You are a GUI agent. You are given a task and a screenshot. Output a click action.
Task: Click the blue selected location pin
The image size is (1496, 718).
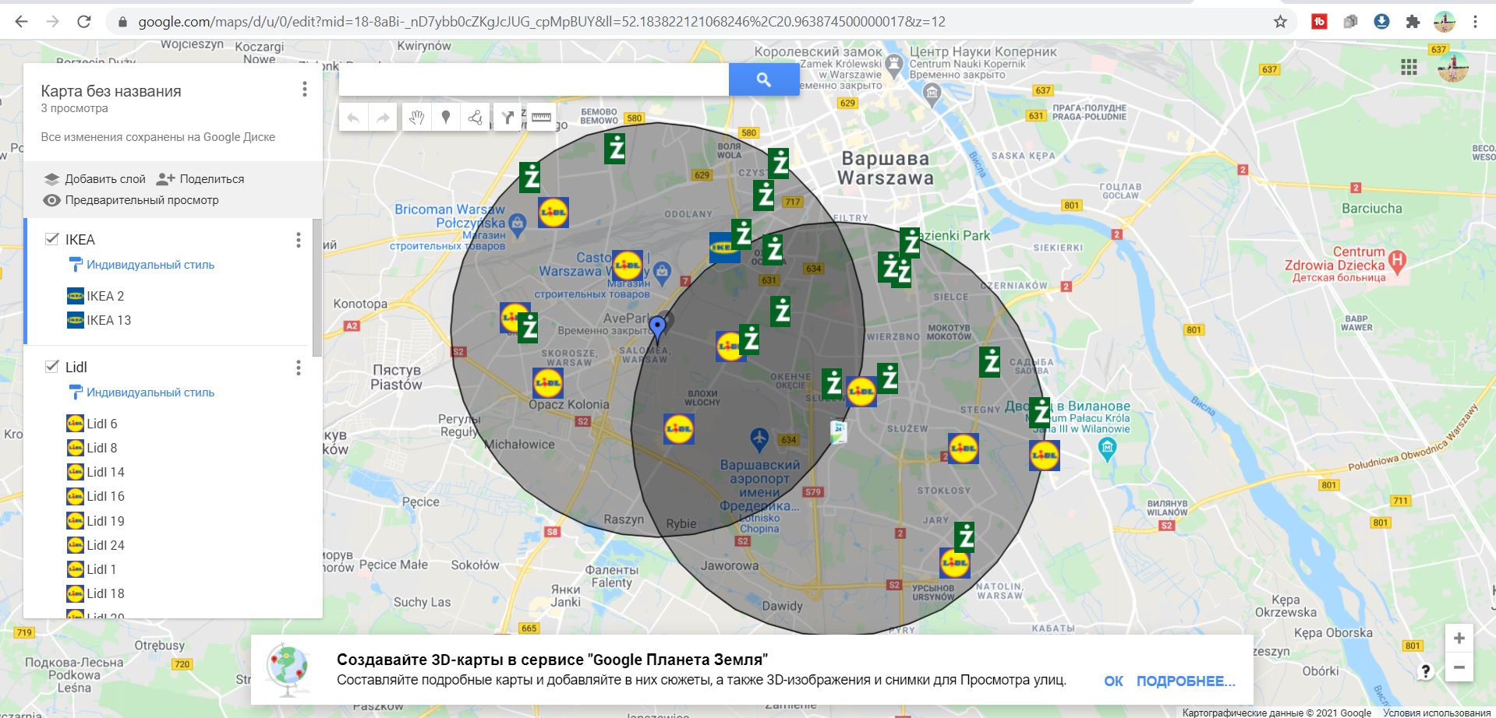657,329
